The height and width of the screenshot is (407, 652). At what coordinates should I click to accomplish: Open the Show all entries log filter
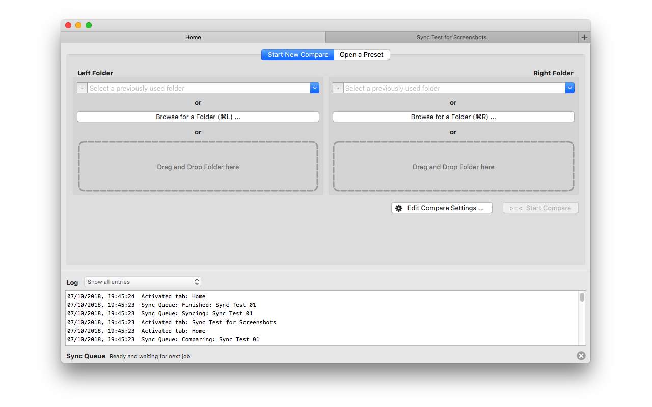(143, 281)
